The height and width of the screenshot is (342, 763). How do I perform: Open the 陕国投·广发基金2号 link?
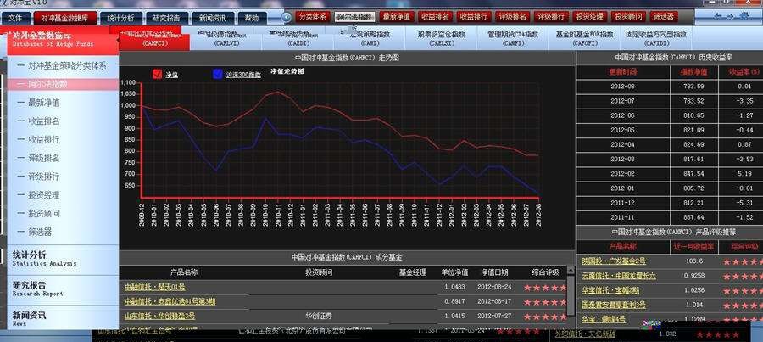point(614,261)
